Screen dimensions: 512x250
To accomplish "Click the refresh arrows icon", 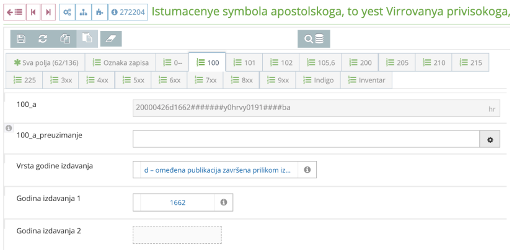I will coord(43,39).
